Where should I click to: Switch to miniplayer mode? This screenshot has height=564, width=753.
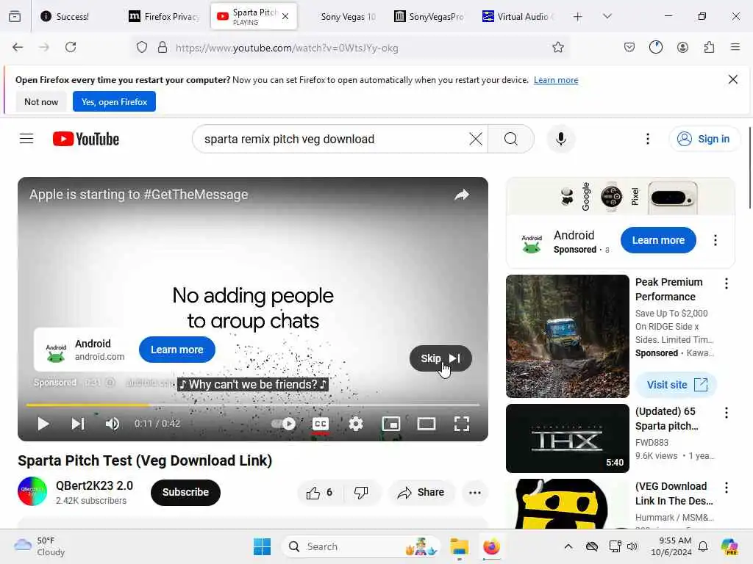pos(391,424)
